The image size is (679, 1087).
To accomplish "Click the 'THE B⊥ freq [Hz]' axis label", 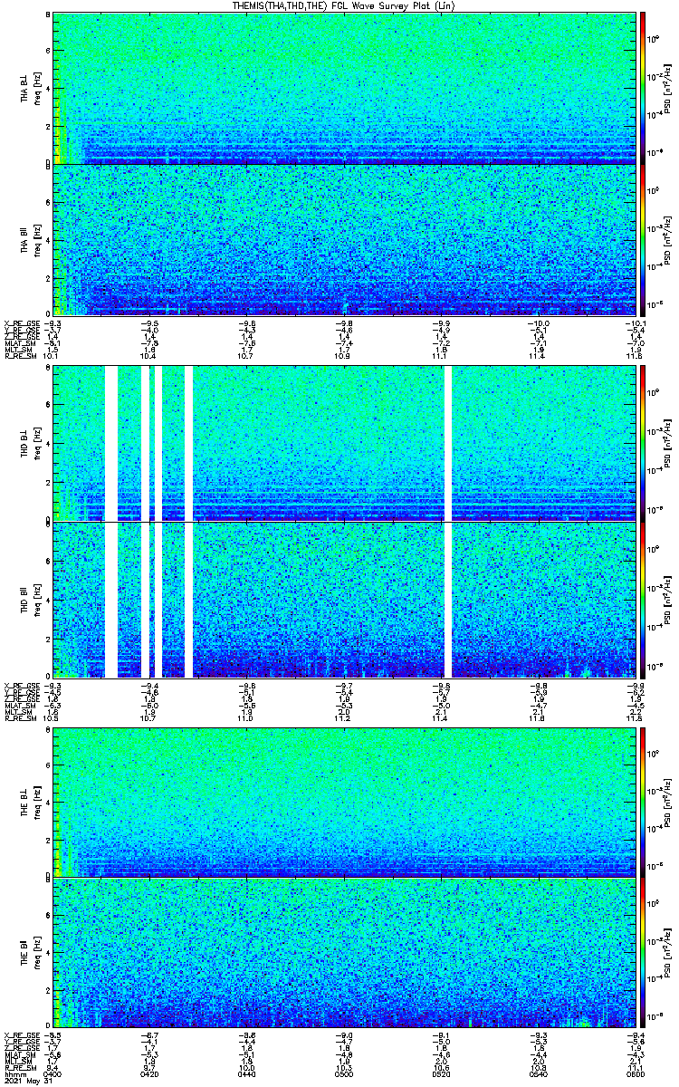I will [x=31, y=803].
